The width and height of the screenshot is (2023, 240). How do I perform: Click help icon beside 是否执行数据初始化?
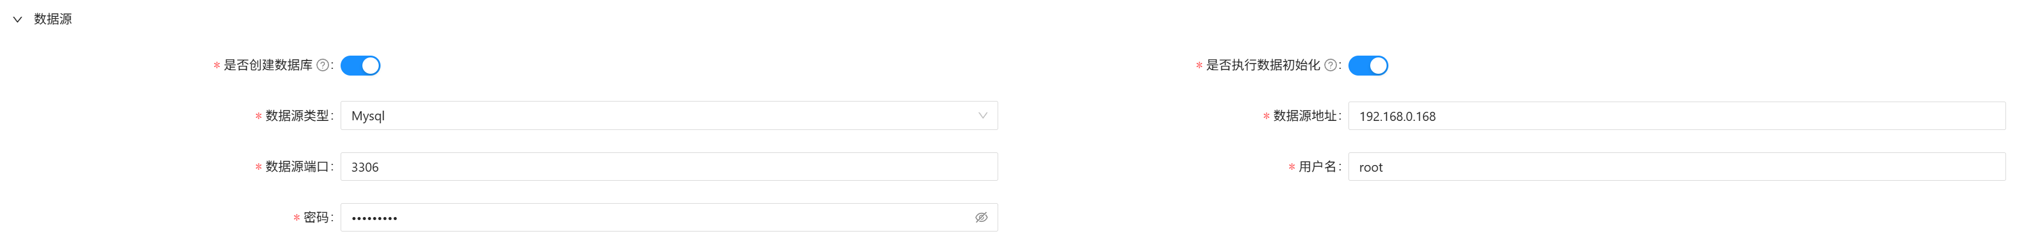click(x=1330, y=65)
